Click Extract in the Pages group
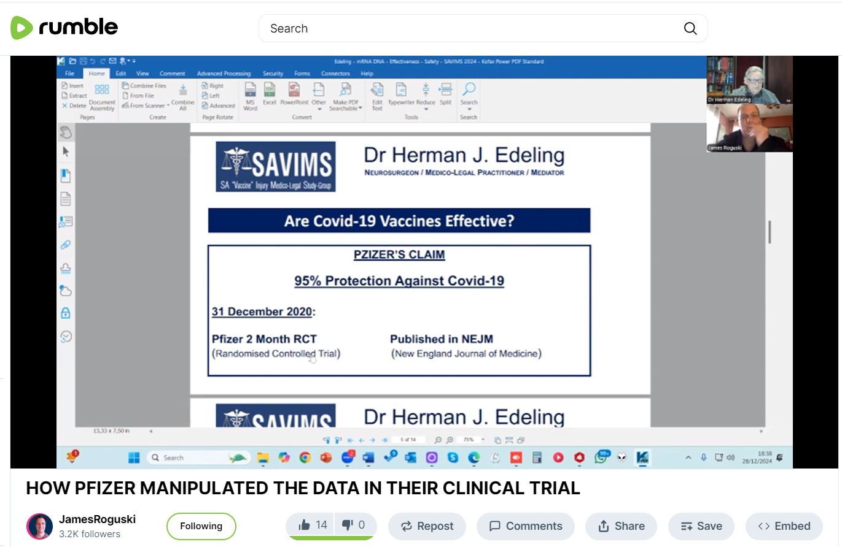842x547 pixels. point(74,96)
